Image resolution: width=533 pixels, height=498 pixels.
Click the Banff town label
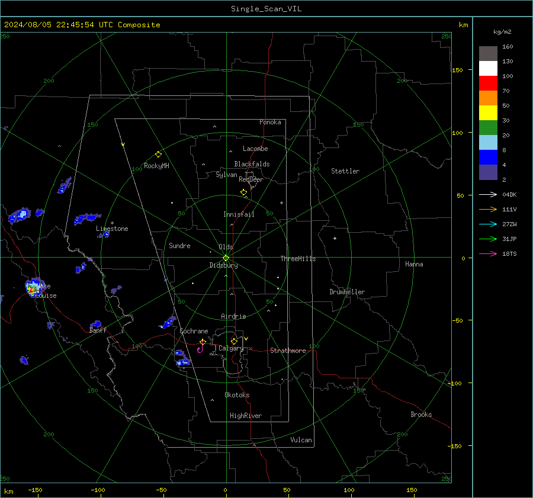point(98,330)
